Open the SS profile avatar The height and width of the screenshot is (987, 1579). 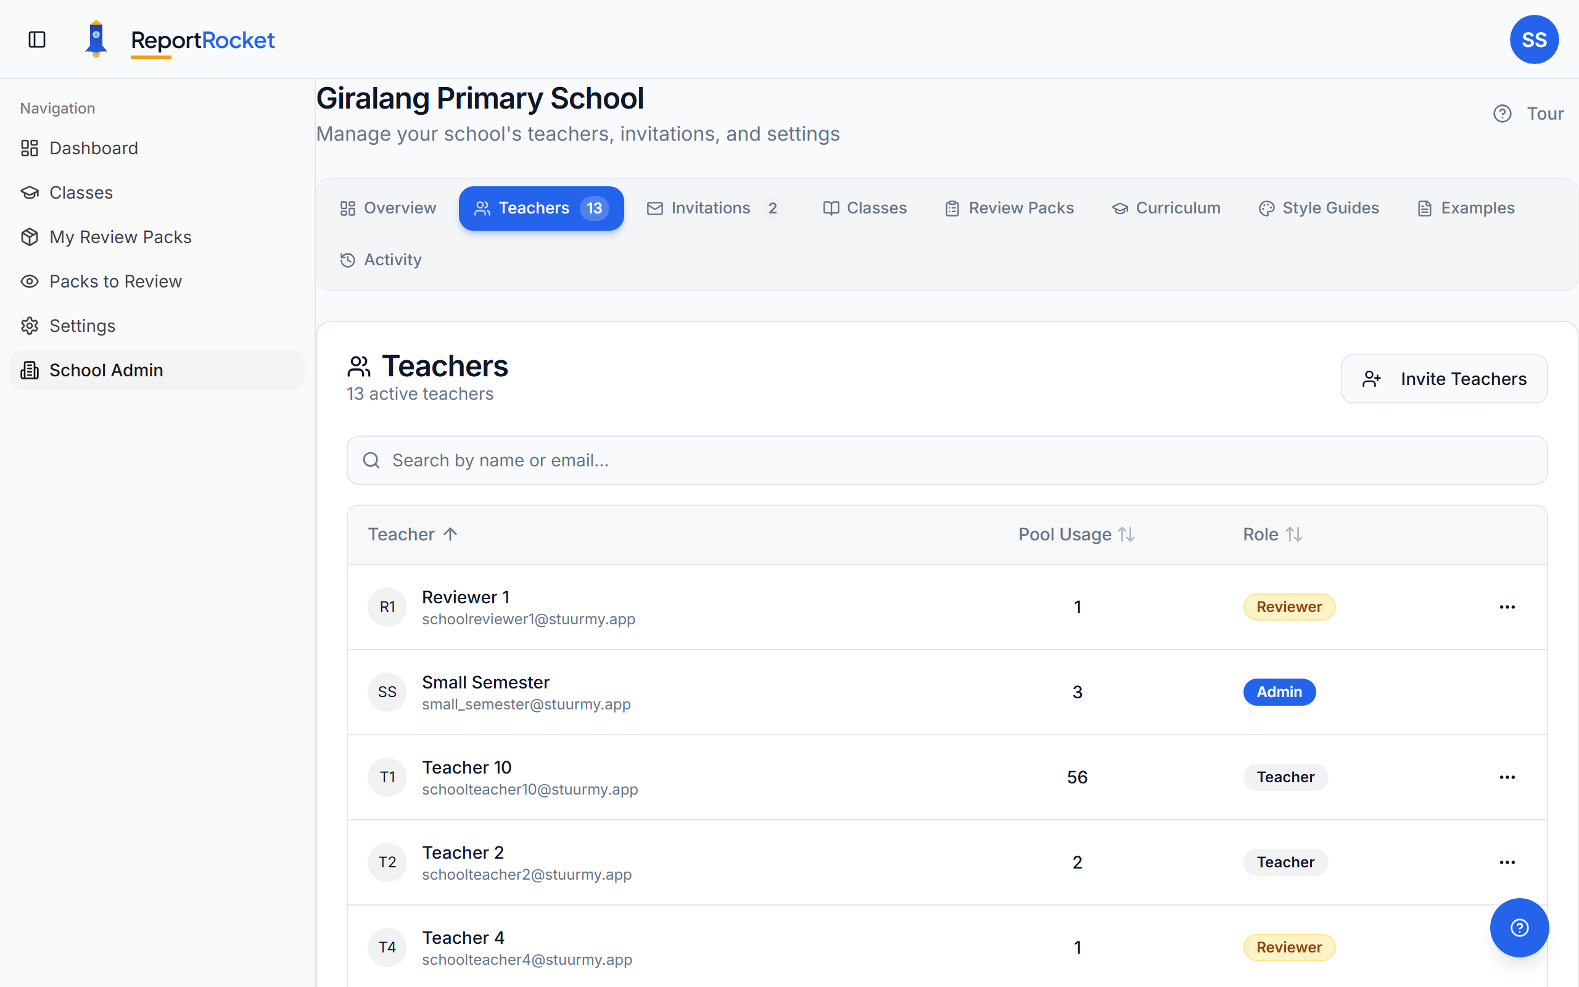point(1534,39)
